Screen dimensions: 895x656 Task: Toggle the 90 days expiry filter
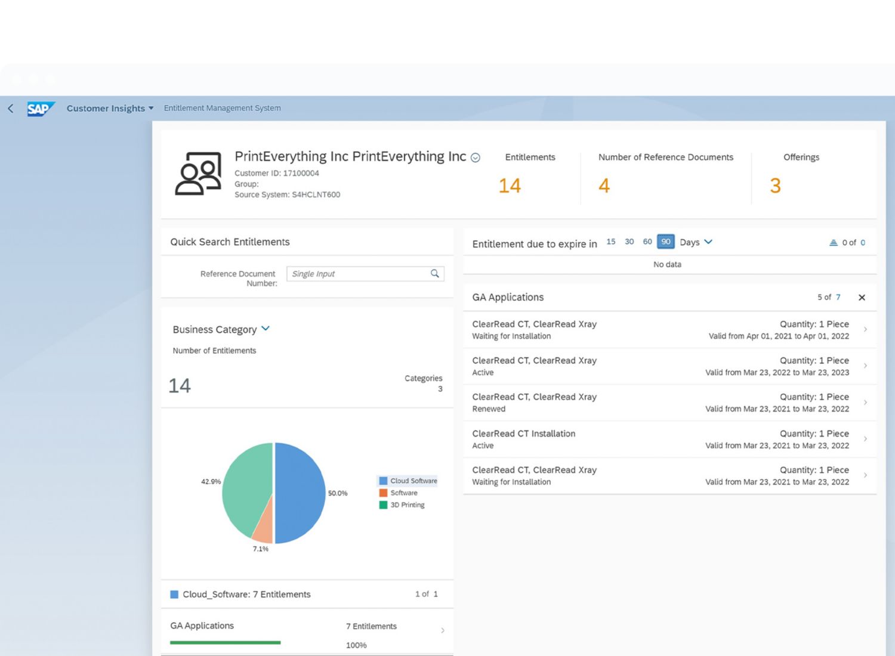pyautogui.click(x=665, y=242)
